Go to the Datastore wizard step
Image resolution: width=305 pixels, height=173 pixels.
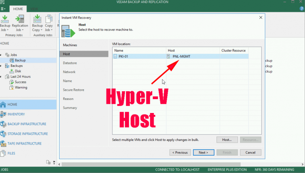click(70, 63)
